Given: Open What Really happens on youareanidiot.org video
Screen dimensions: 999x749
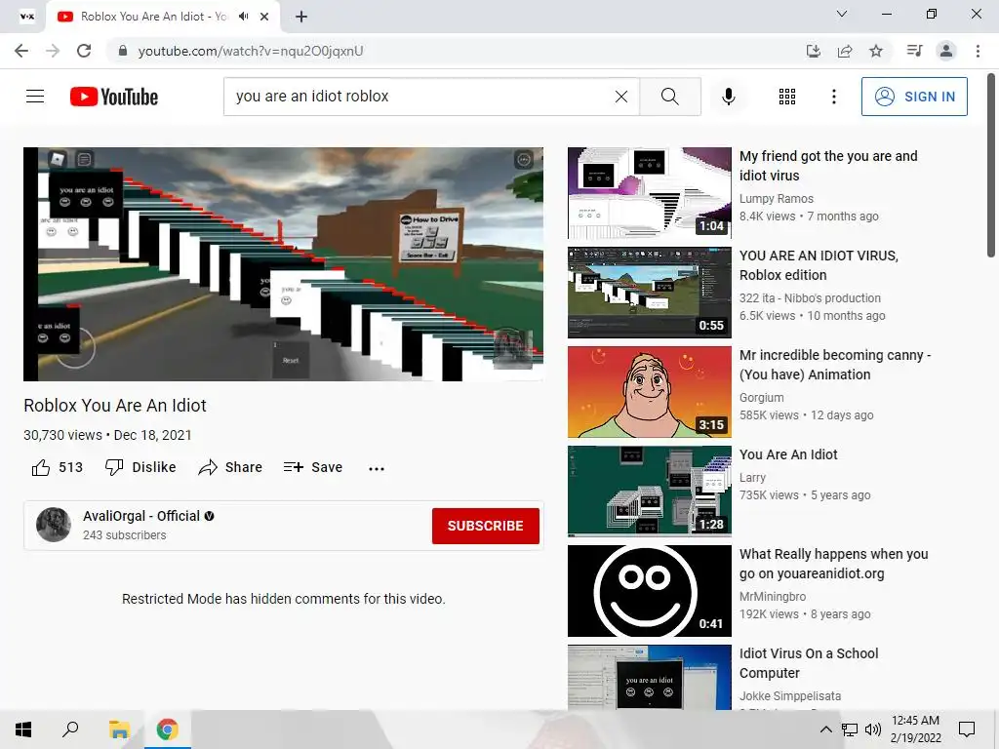Looking at the screenshot, I should (833, 564).
